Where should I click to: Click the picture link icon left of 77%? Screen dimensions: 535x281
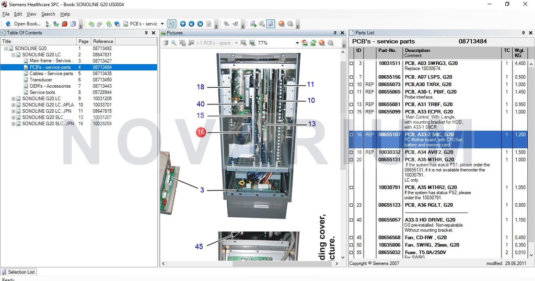(x=252, y=43)
